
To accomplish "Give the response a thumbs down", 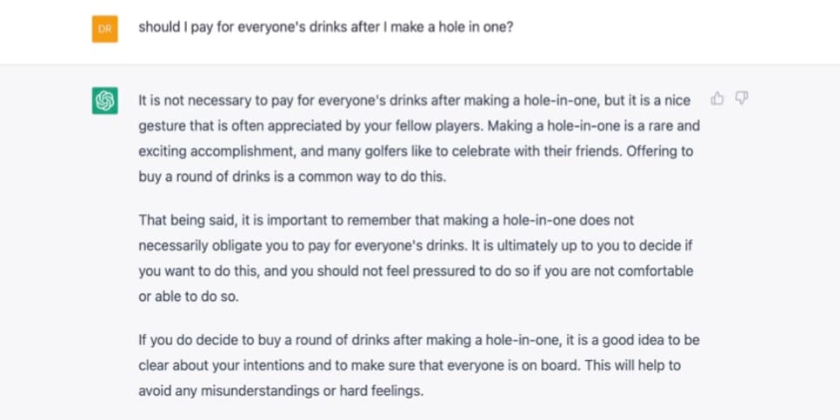I will [742, 98].
